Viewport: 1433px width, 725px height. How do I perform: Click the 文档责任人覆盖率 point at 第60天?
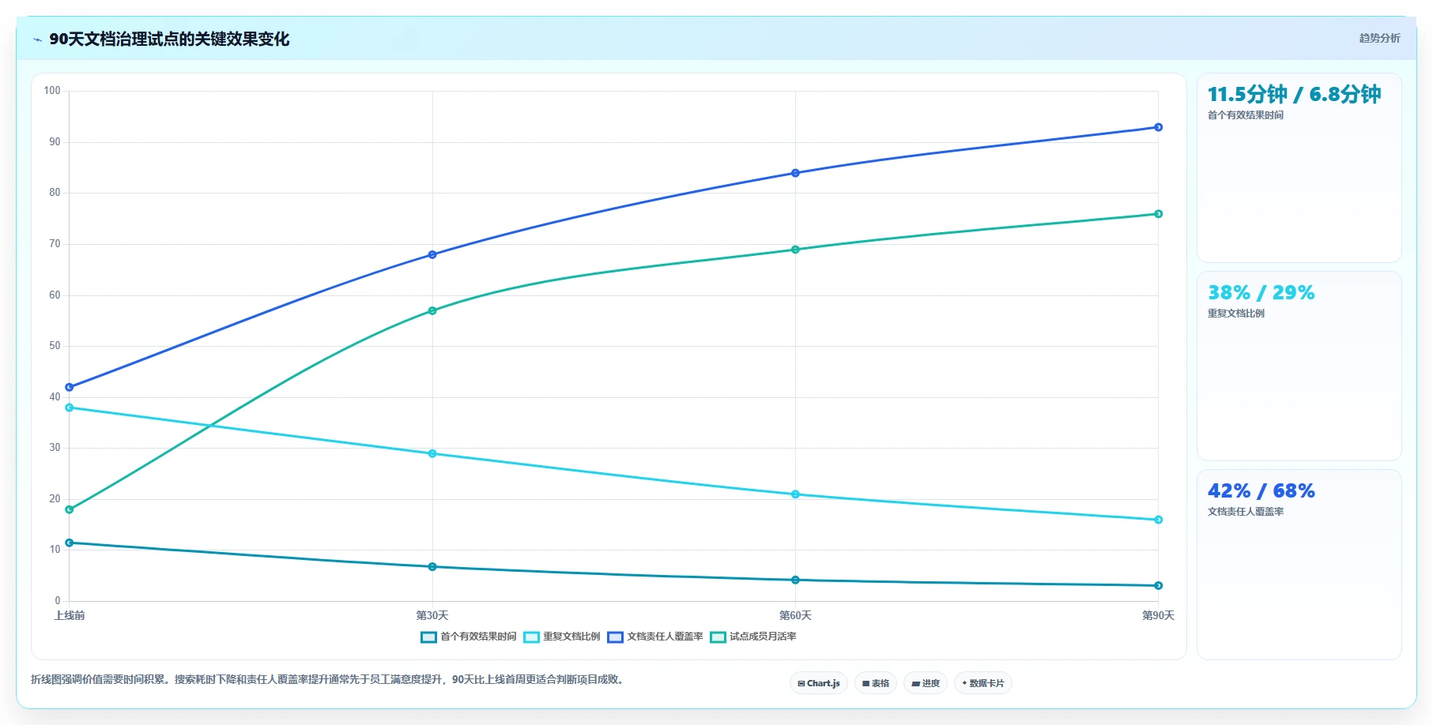pyautogui.click(x=795, y=173)
